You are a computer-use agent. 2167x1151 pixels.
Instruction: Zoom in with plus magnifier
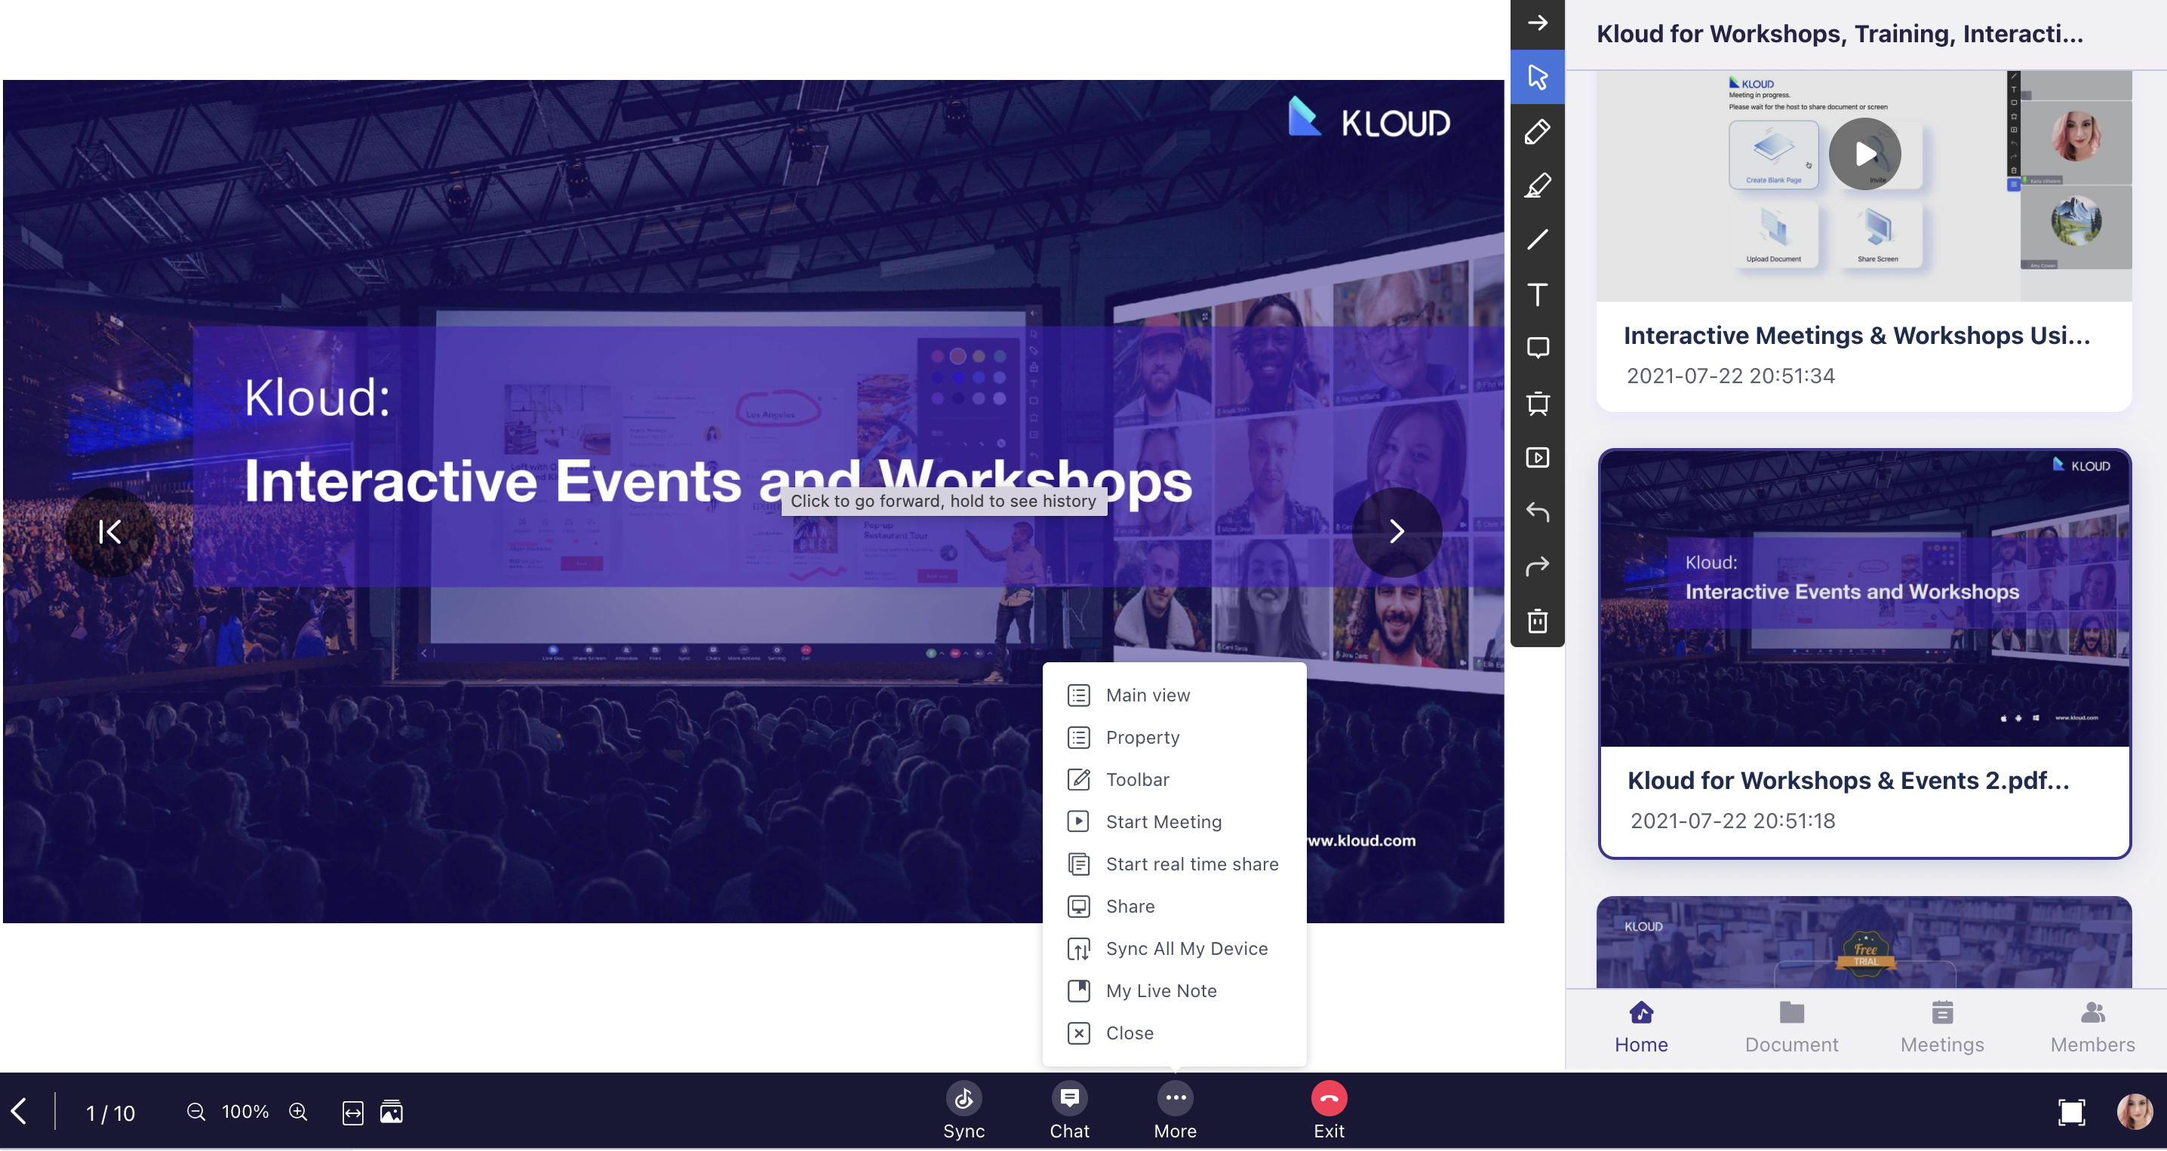coord(298,1112)
